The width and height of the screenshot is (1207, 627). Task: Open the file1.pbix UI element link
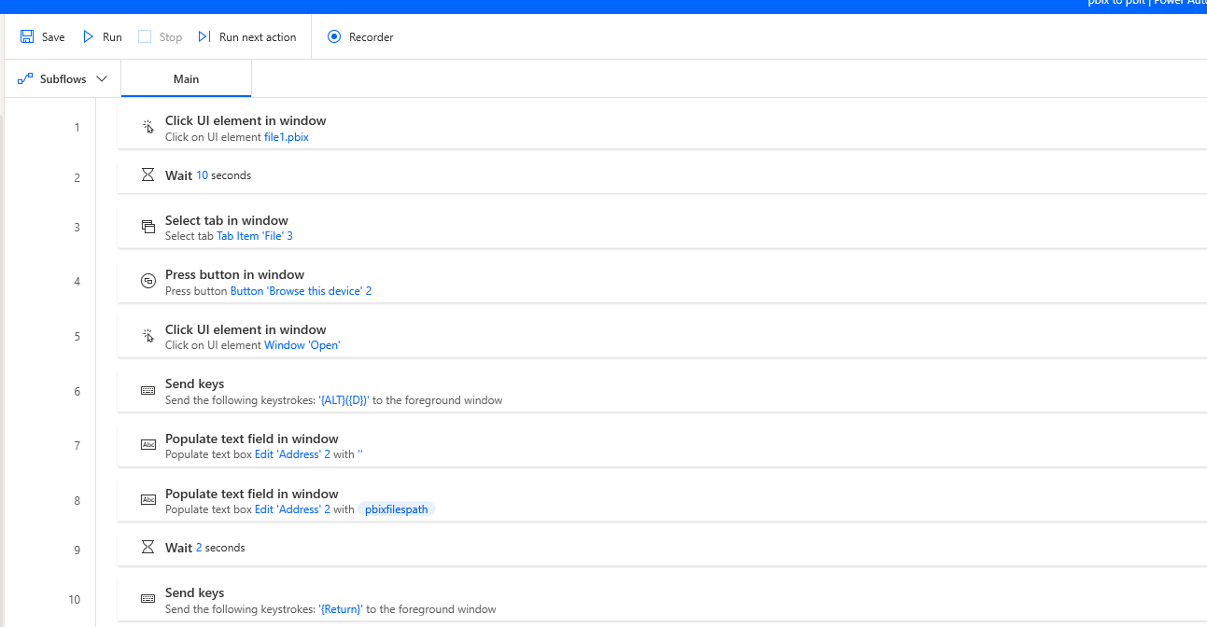[x=286, y=137]
